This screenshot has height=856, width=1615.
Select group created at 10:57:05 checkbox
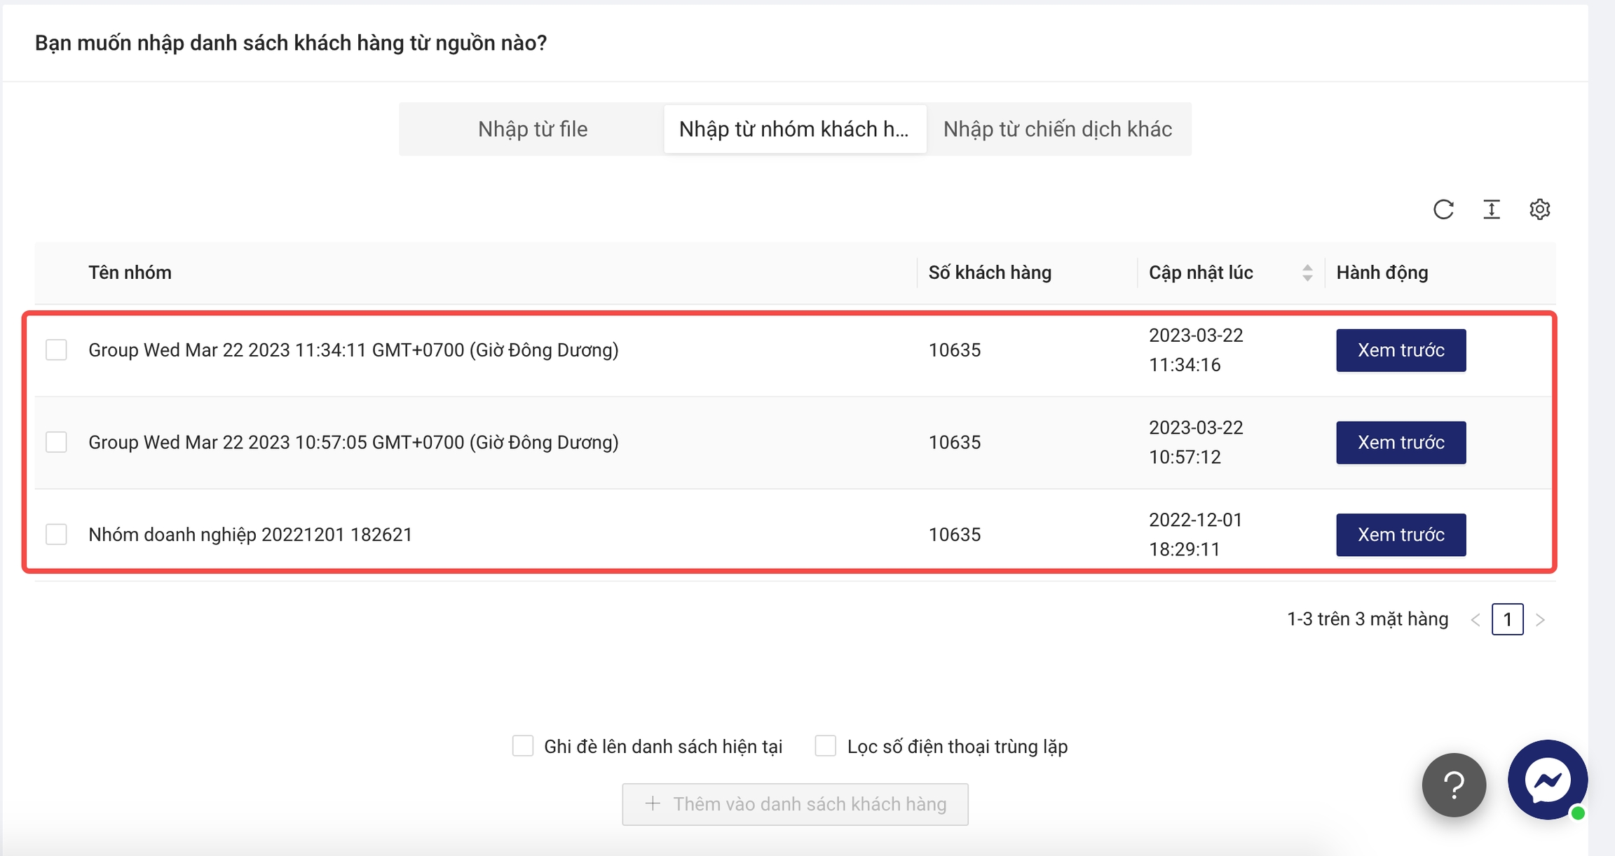(x=57, y=442)
